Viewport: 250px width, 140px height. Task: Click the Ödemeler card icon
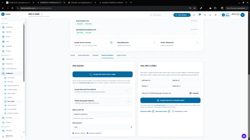pyautogui.click(x=3, y=131)
